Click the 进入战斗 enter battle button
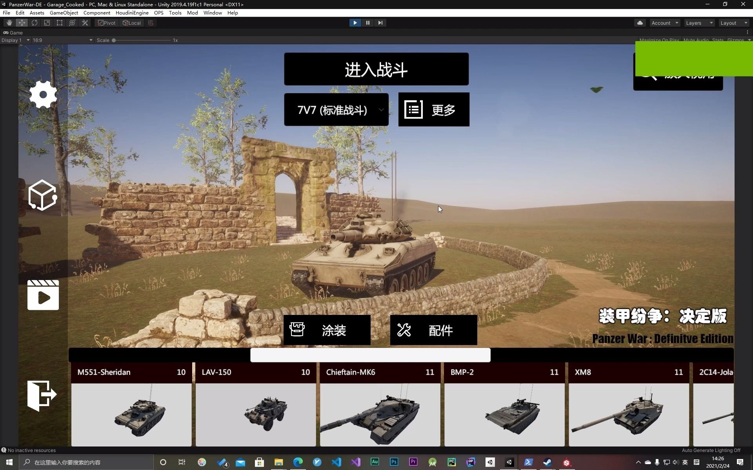The height and width of the screenshot is (470, 753). coord(376,69)
